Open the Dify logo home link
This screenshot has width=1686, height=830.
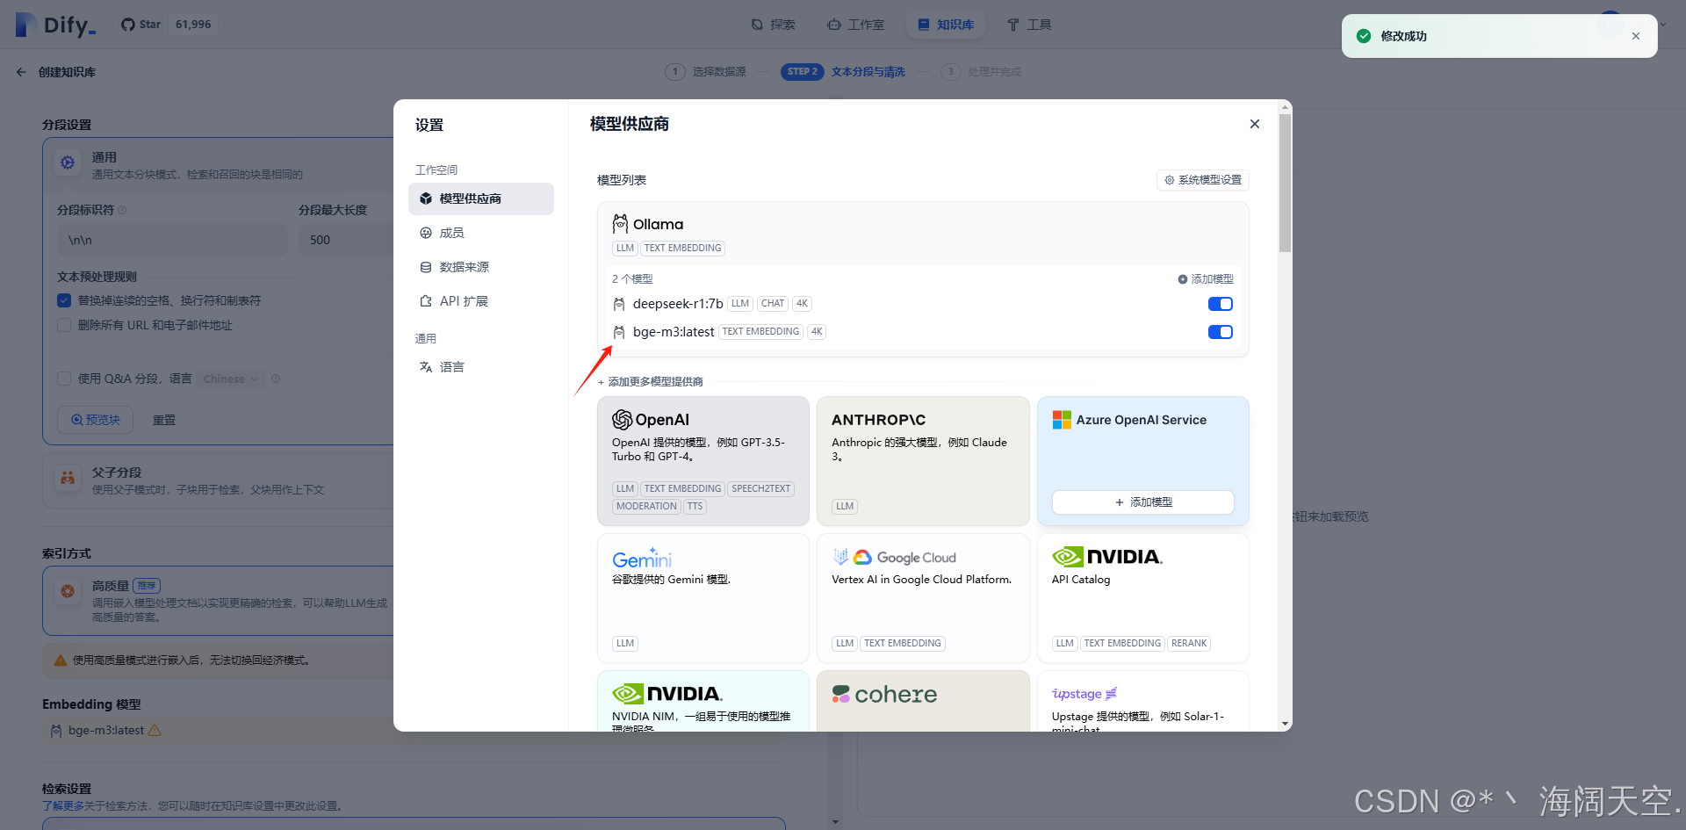tap(55, 25)
